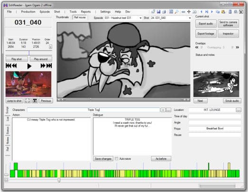Click the fullscreen brackets button under the color thumbnail

[28, 101]
